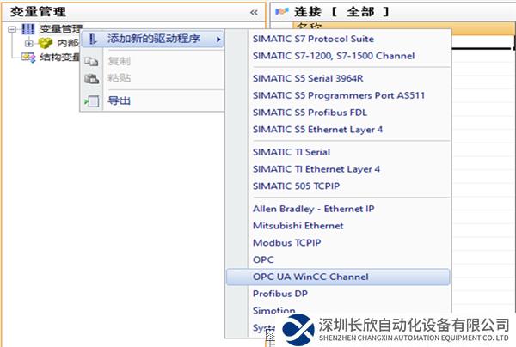Collapse the 变量管理 tree node
Screen dimensions: 516x347
click(11, 30)
